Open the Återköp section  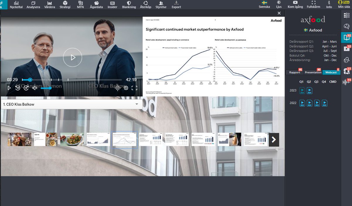(145, 4)
